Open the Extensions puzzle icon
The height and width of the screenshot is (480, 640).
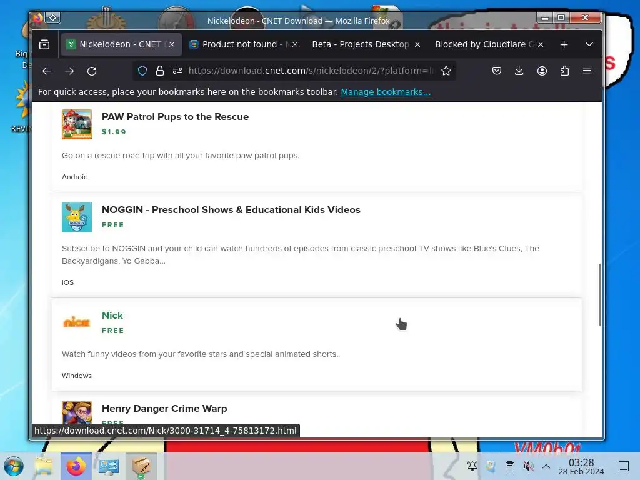click(564, 71)
